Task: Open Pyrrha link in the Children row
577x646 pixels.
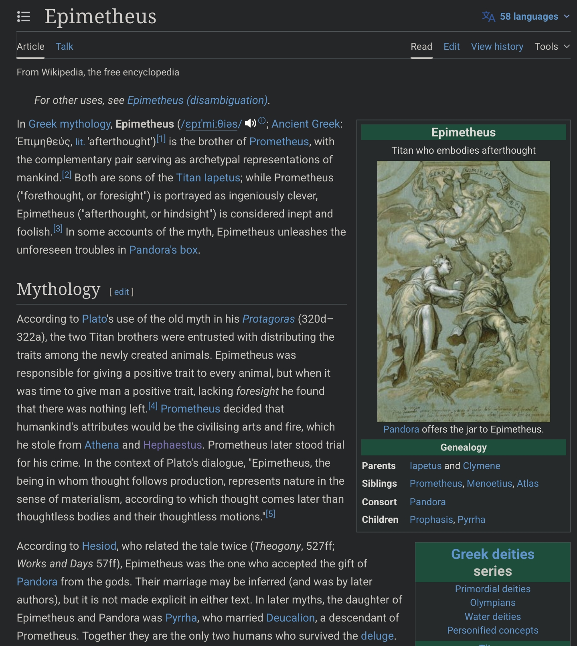Action: tap(471, 520)
